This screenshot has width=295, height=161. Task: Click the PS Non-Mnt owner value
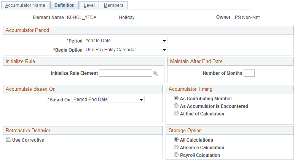tap(247, 17)
